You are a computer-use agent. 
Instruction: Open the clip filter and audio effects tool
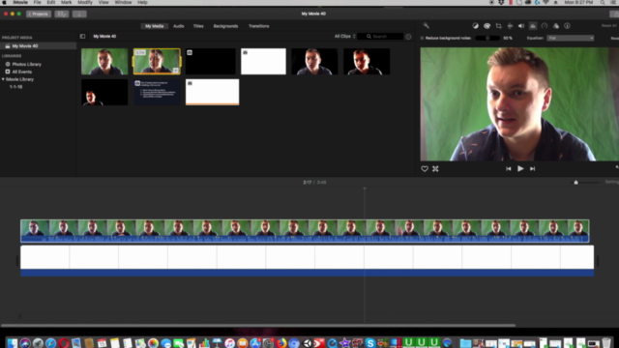tap(556, 26)
